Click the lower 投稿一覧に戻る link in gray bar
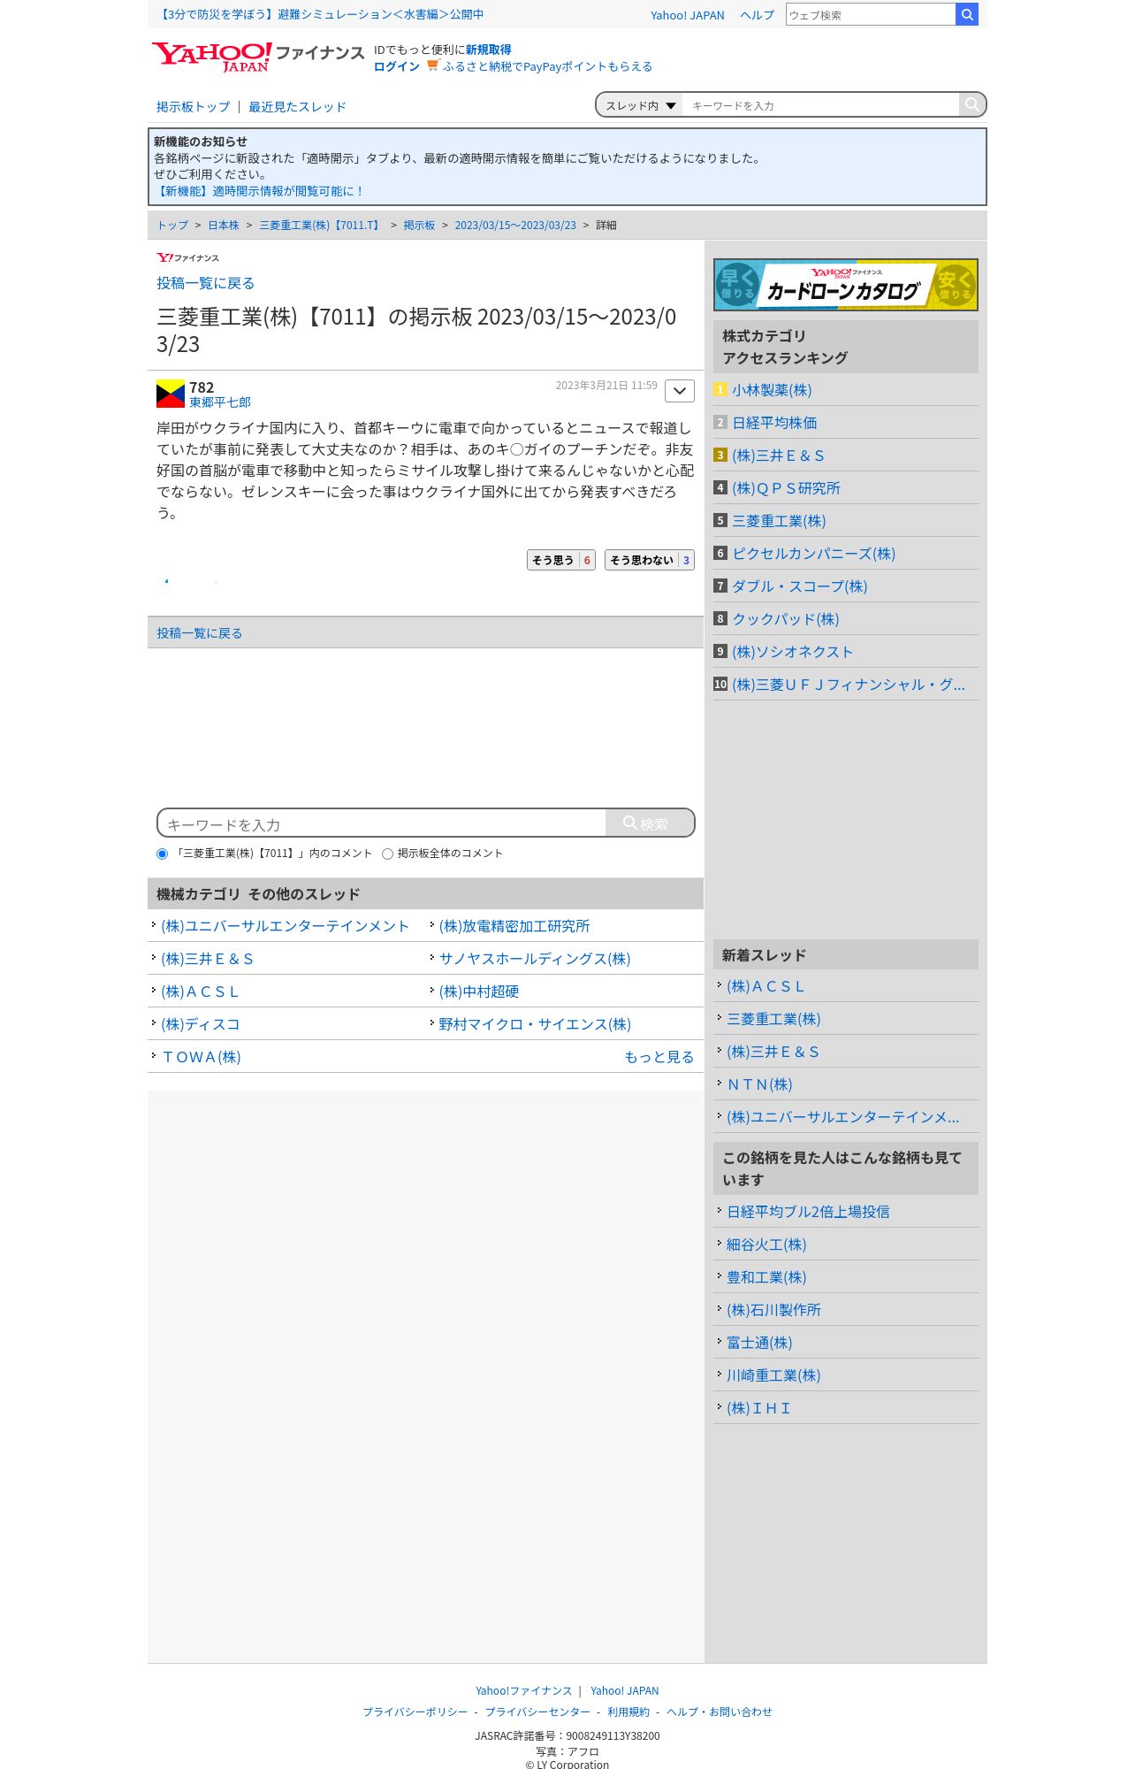Viewport: 1135px width, 1769px height. [x=199, y=633]
